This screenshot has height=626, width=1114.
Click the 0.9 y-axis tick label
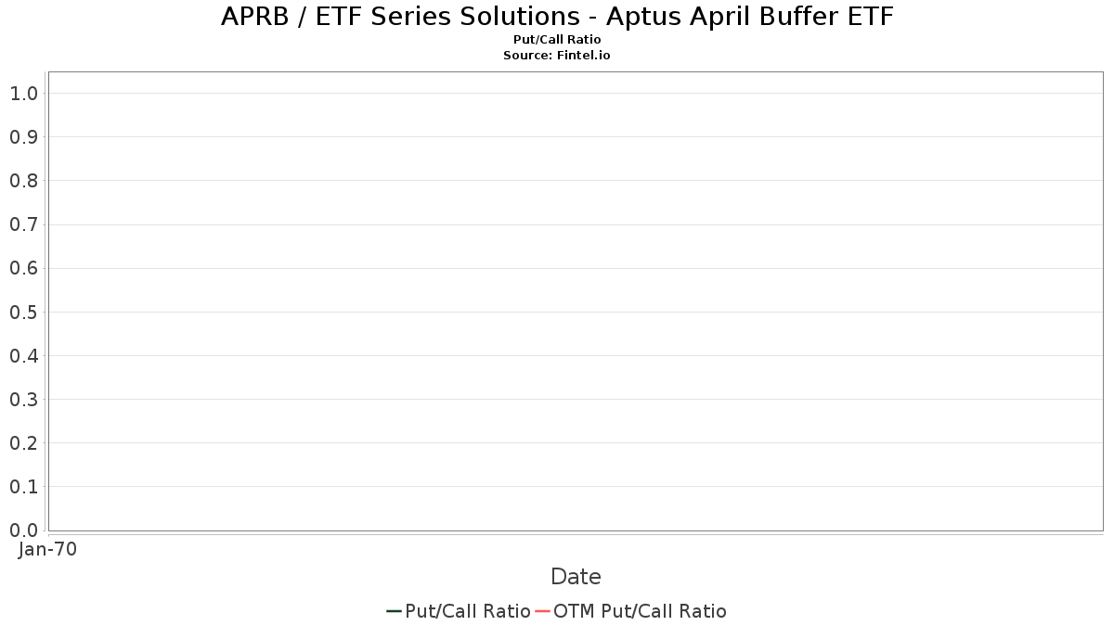(23, 137)
